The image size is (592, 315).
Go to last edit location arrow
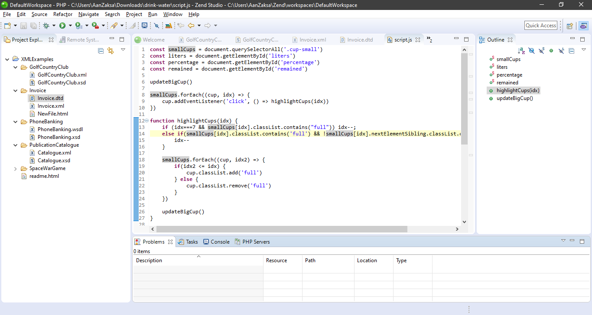[181, 26]
